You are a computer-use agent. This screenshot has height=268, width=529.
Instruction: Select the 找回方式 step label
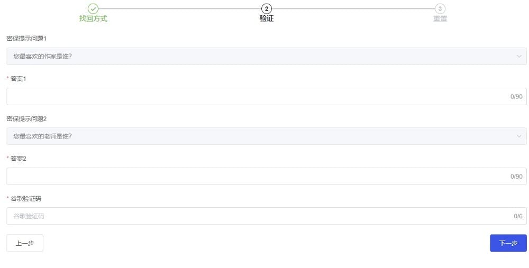[93, 19]
